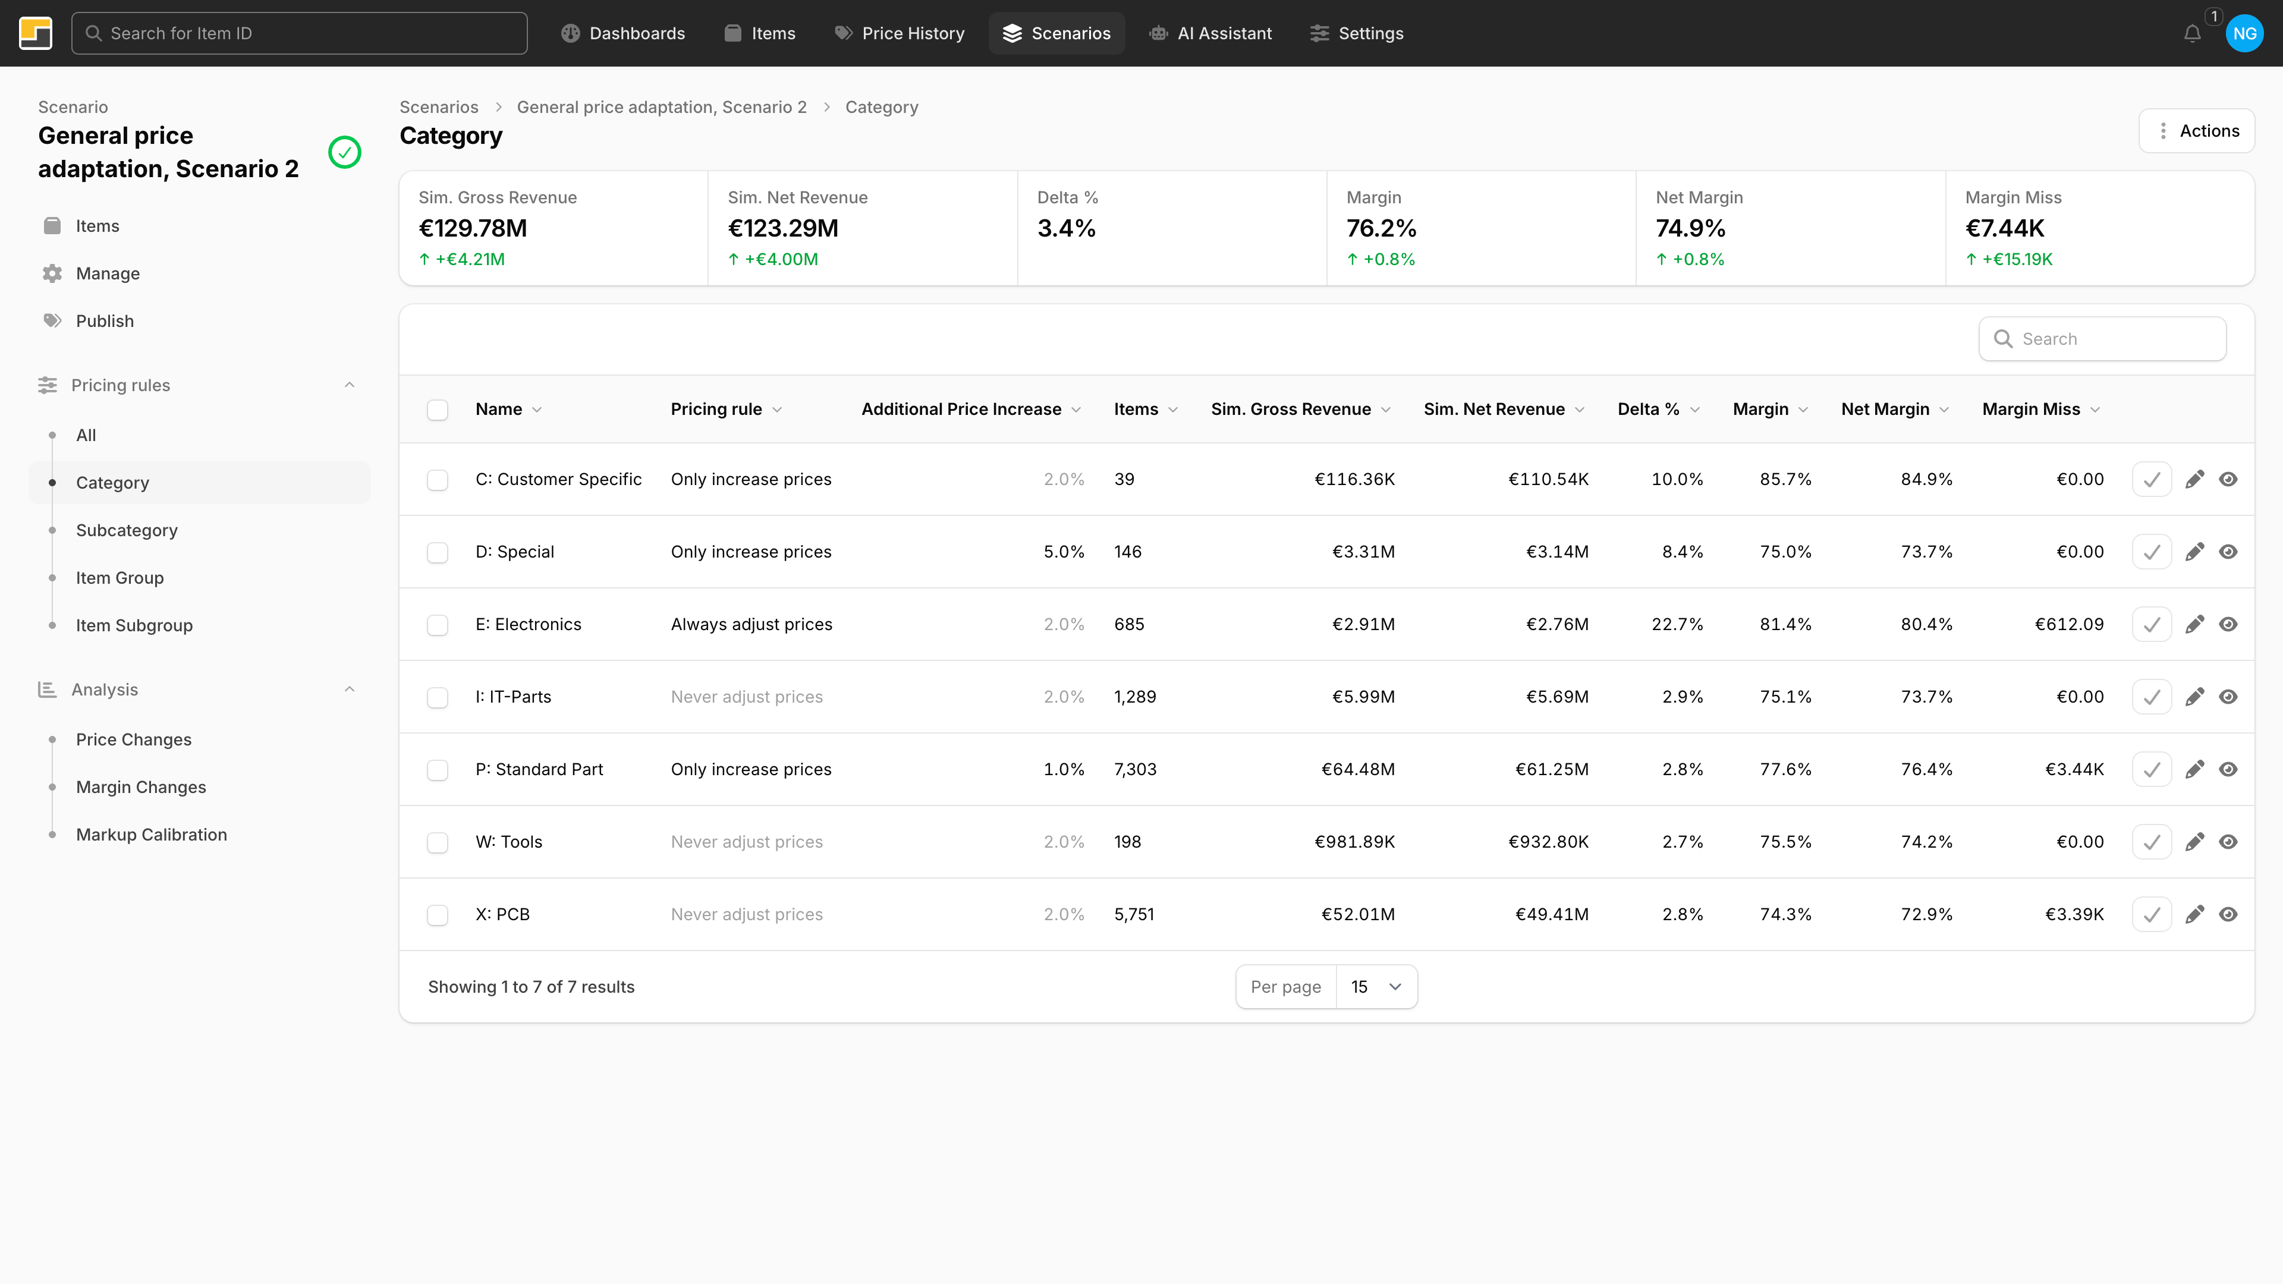Open the Subcategory pricing rules link
This screenshot has height=1284, width=2283.
click(127, 530)
